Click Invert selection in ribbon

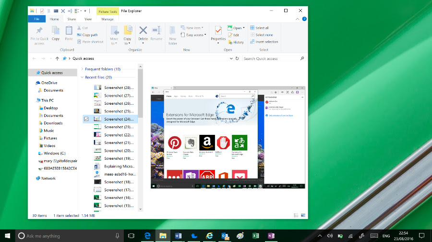point(264,42)
